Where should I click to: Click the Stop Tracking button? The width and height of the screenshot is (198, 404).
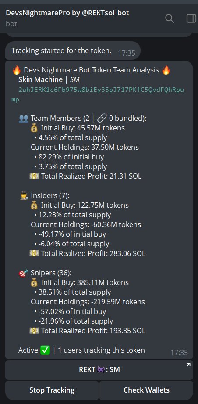[x=52, y=390]
